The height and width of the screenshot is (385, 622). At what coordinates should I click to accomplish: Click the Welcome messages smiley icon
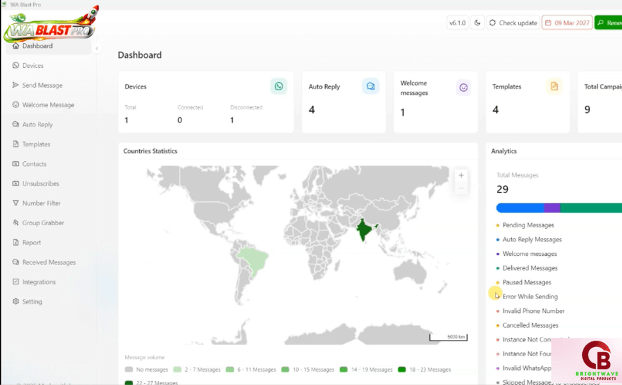[463, 87]
